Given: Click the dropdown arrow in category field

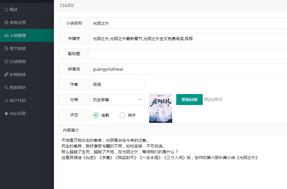Looking at the screenshot, I should tap(140, 100).
